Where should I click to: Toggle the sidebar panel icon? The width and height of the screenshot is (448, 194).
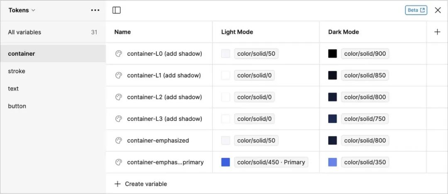117,10
